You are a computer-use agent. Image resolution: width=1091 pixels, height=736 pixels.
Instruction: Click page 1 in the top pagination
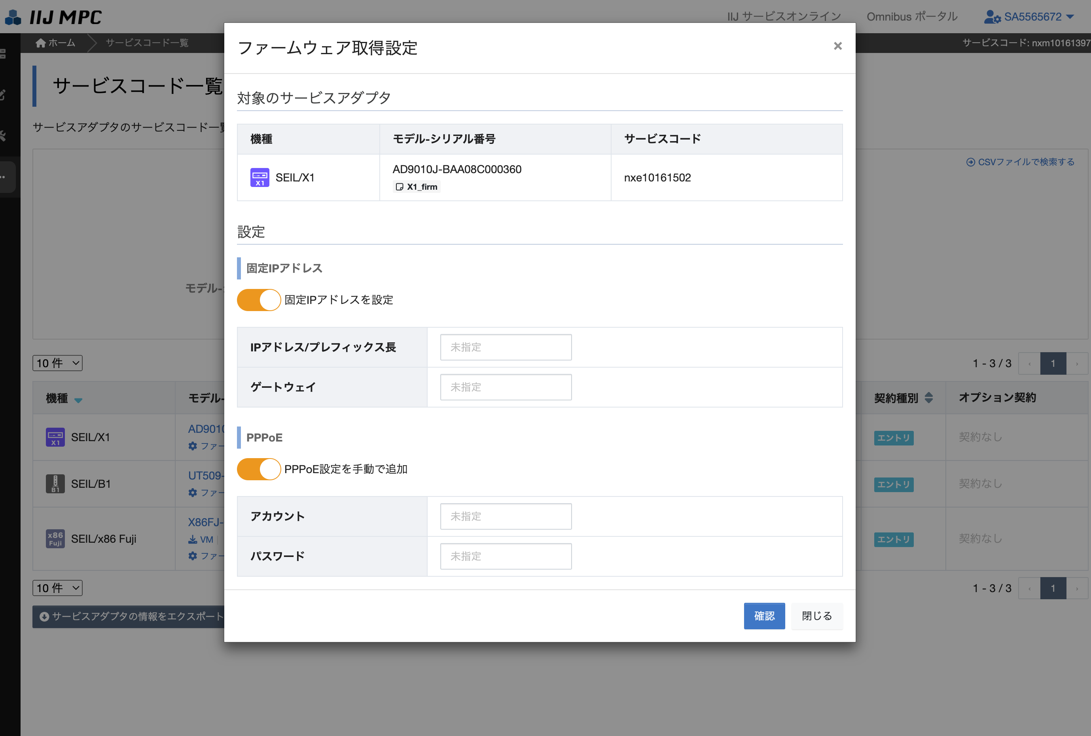pos(1053,364)
